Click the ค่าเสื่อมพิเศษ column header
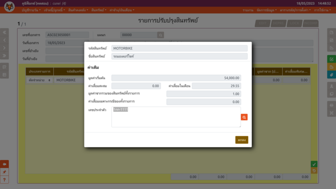The height and width of the screenshot is (189, 336). point(296,71)
